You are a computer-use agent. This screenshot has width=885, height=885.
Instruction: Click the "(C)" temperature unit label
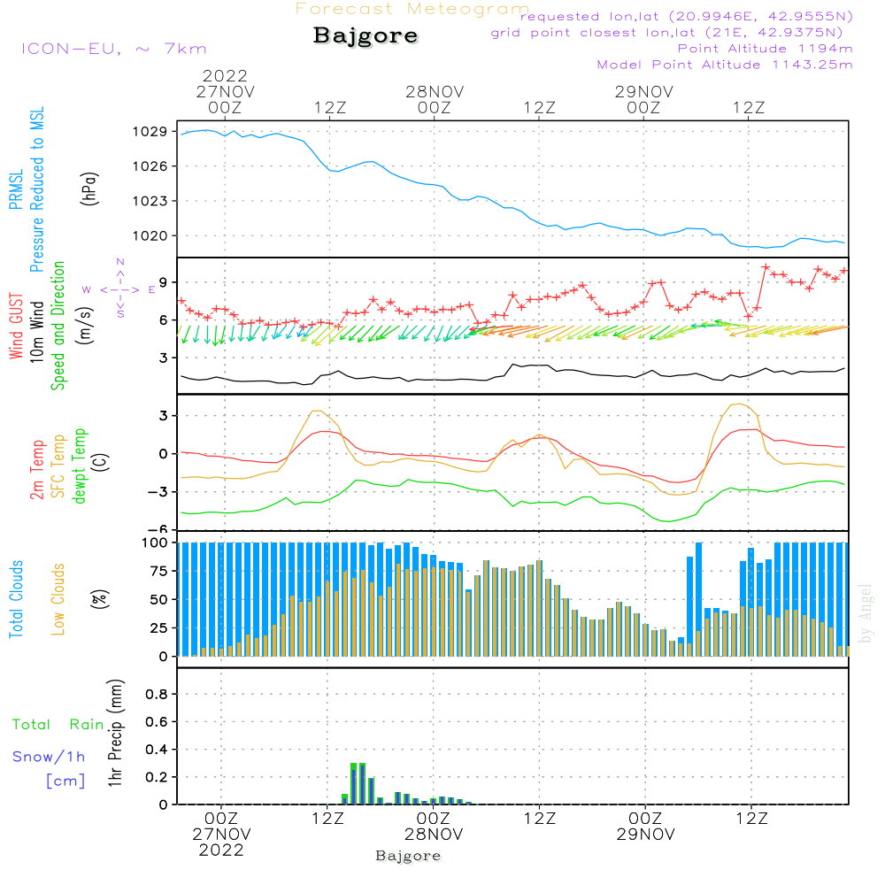pyautogui.click(x=101, y=463)
